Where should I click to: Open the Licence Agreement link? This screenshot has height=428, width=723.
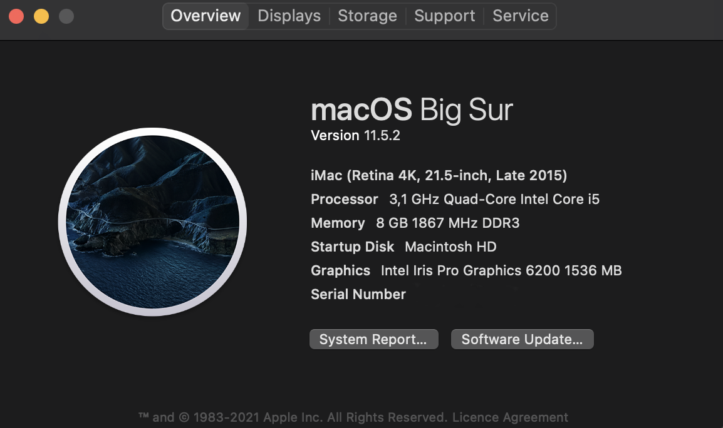pyautogui.click(x=510, y=417)
